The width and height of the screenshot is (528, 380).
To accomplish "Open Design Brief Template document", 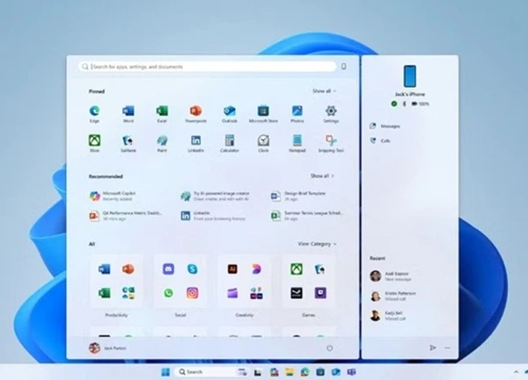I will [x=298, y=196].
